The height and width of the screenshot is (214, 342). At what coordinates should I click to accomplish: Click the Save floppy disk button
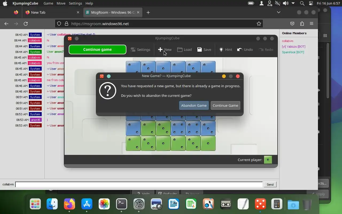pyautogui.click(x=204, y=49)
